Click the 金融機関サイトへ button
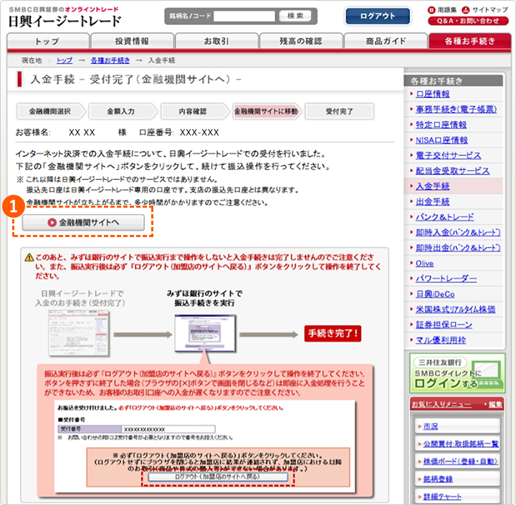The height and width of the screenshot is (505, 516). click(83, 222)
